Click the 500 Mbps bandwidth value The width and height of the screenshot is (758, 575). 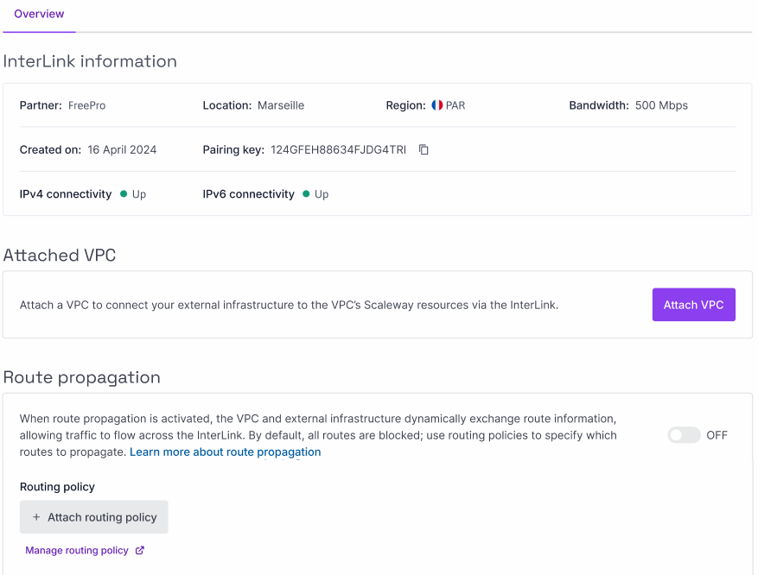click(664, 105)
